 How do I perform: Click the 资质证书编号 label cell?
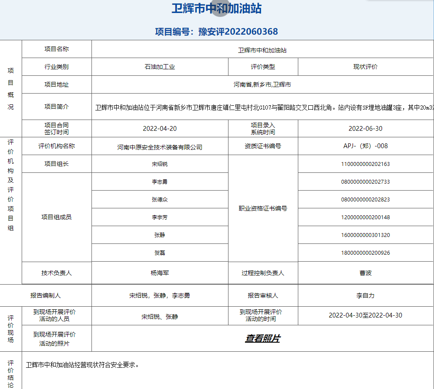263,146
